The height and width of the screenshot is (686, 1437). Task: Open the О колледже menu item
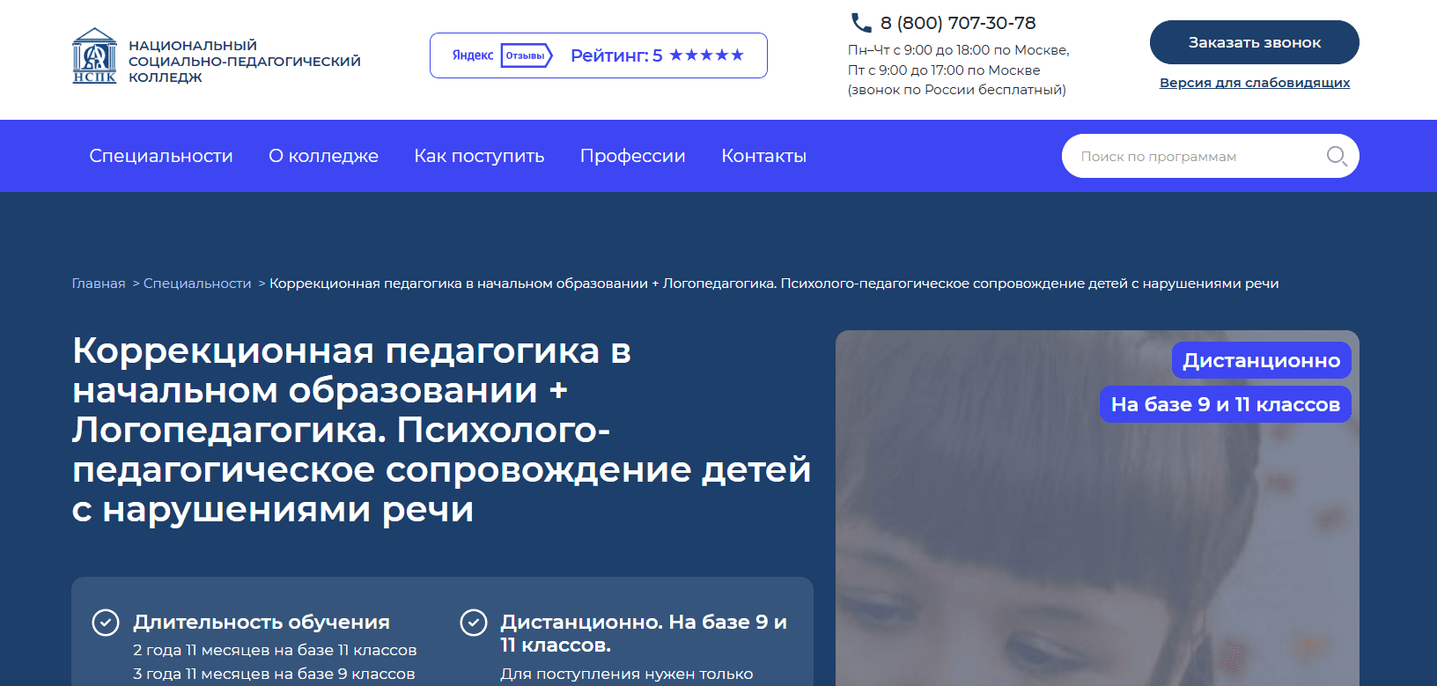pyautogui.click(x=324, y=156)
